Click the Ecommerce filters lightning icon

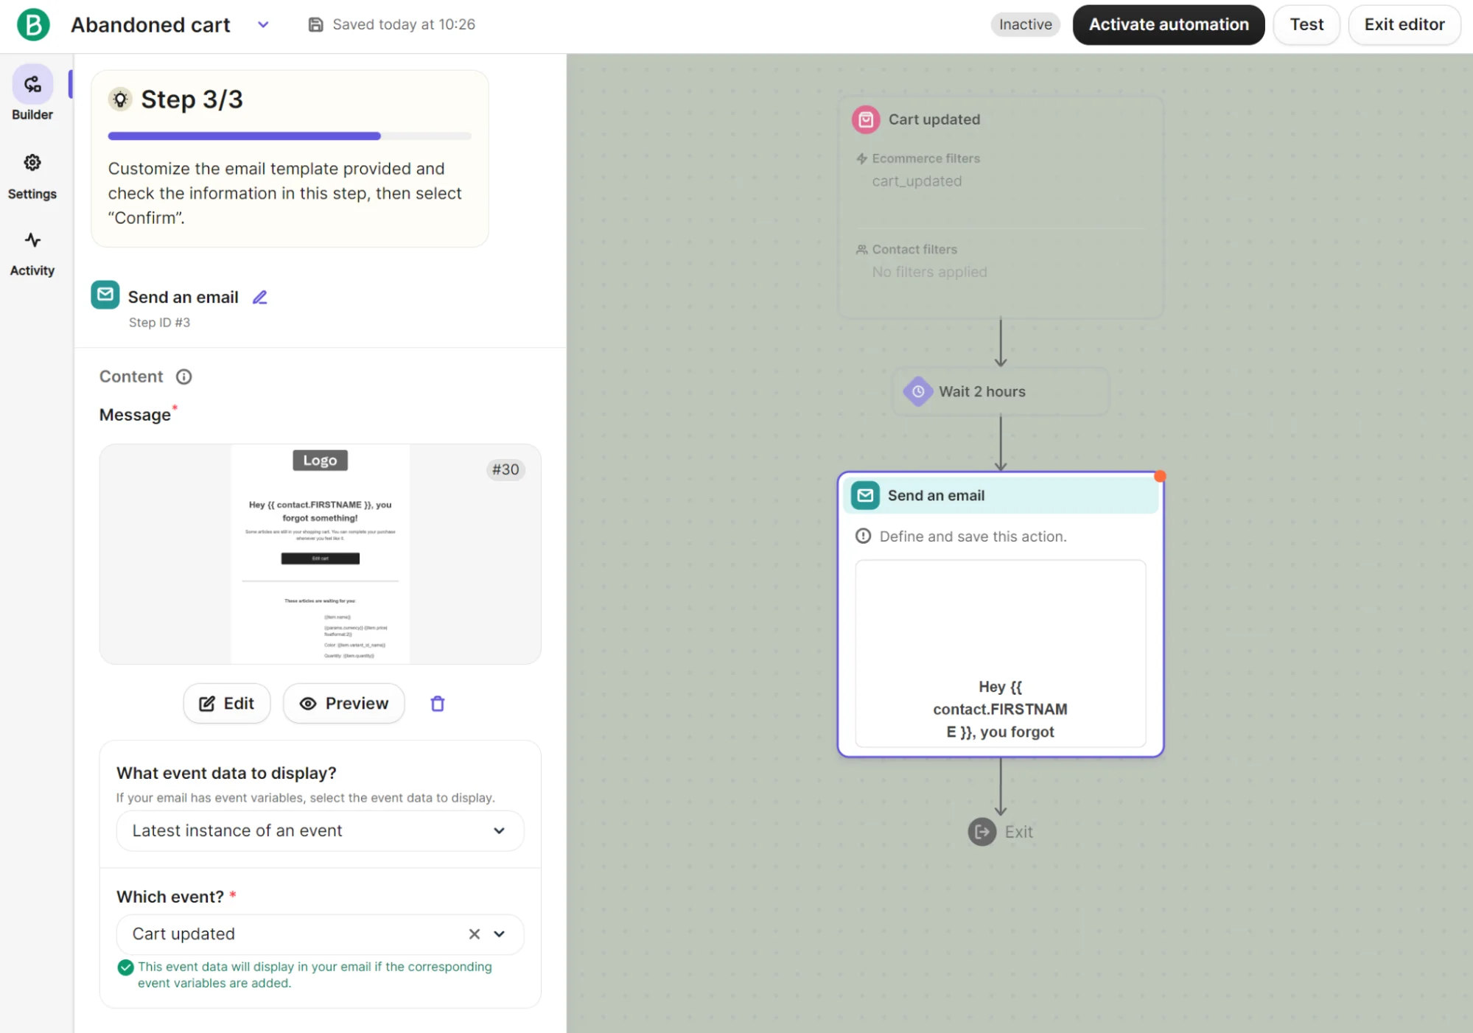coord(861,158)
